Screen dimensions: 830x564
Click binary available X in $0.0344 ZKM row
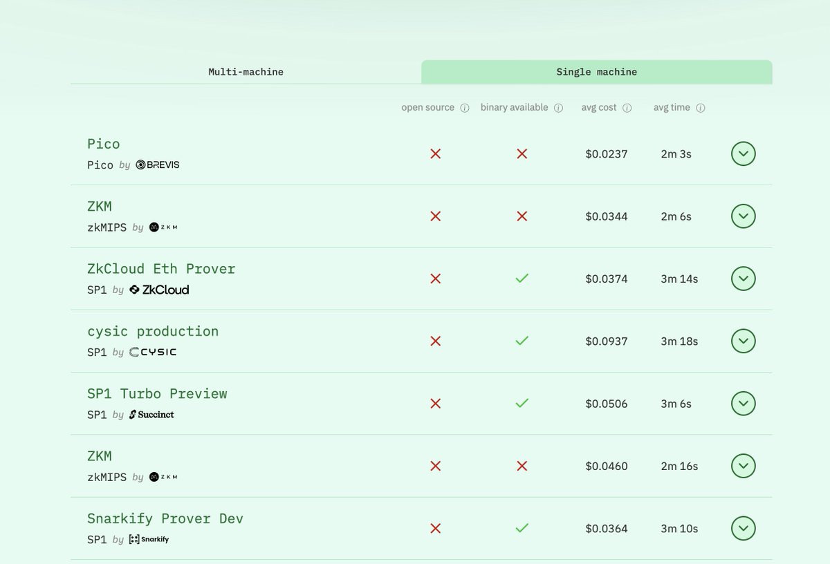522,216
